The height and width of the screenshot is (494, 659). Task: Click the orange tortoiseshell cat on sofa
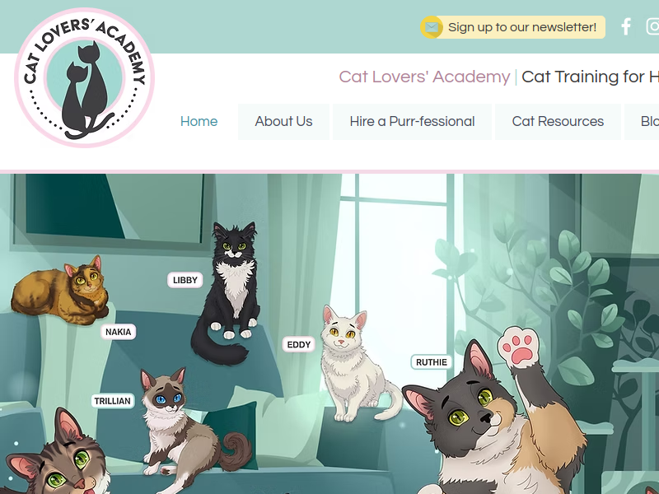coord(60,291)
